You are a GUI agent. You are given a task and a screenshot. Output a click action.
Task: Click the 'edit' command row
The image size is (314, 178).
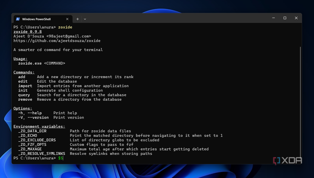click(48, 82)
